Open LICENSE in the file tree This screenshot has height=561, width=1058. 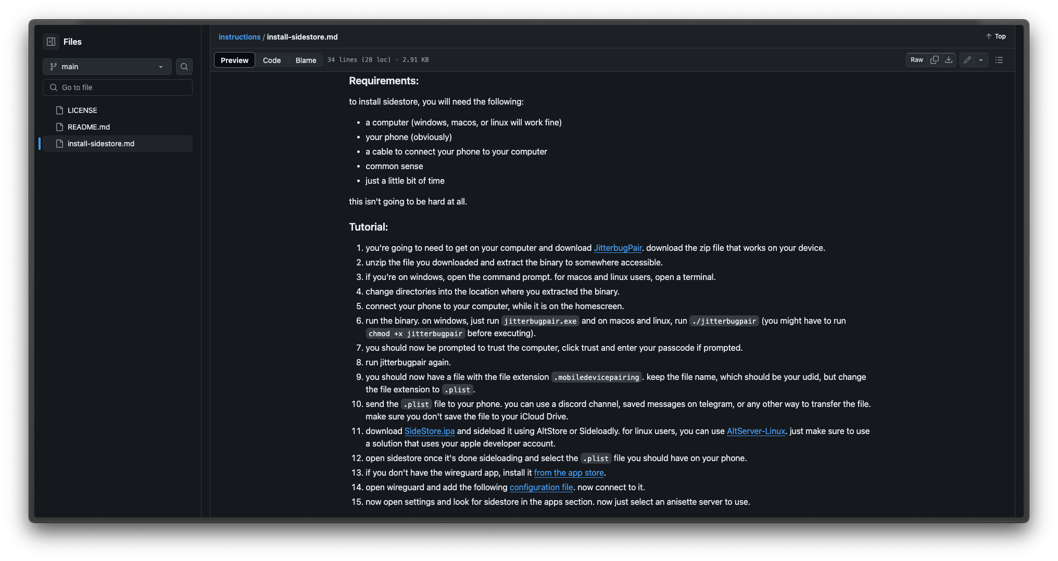coord(82,110)
